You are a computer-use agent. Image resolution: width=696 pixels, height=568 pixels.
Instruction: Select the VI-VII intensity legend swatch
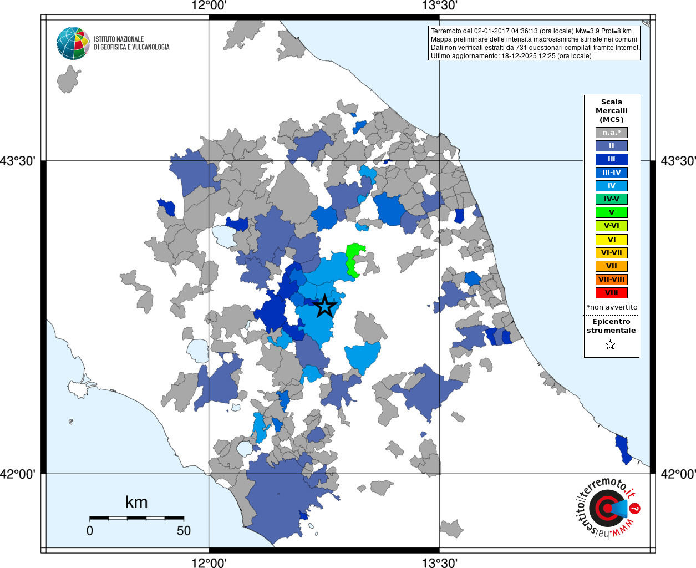[612, 253]
